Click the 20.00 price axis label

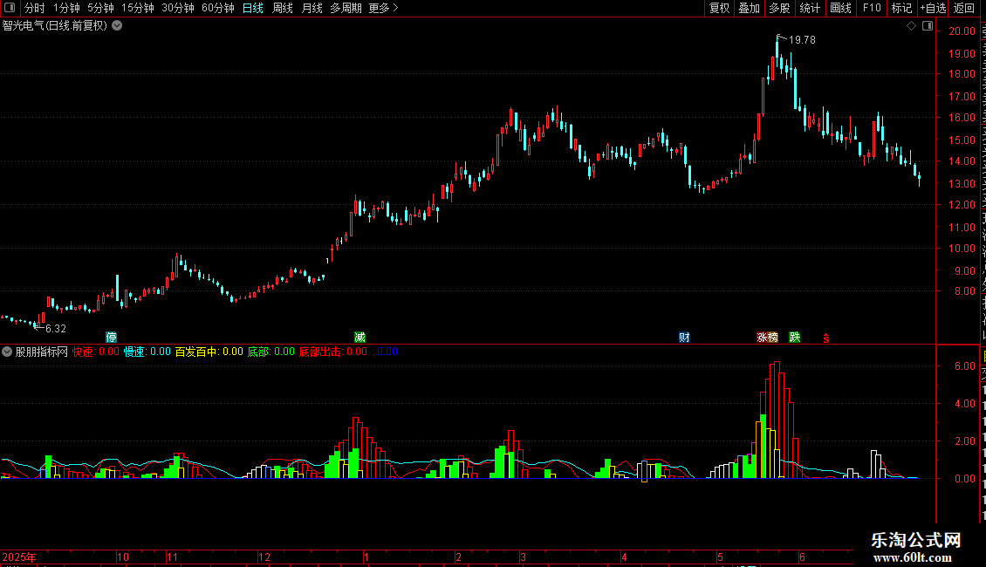(x=962, y=31)
